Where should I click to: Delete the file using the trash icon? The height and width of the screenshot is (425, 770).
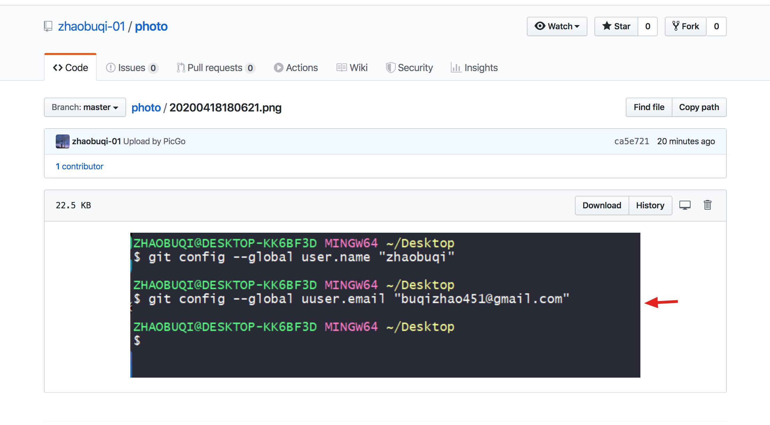click(x=708, y=205)
